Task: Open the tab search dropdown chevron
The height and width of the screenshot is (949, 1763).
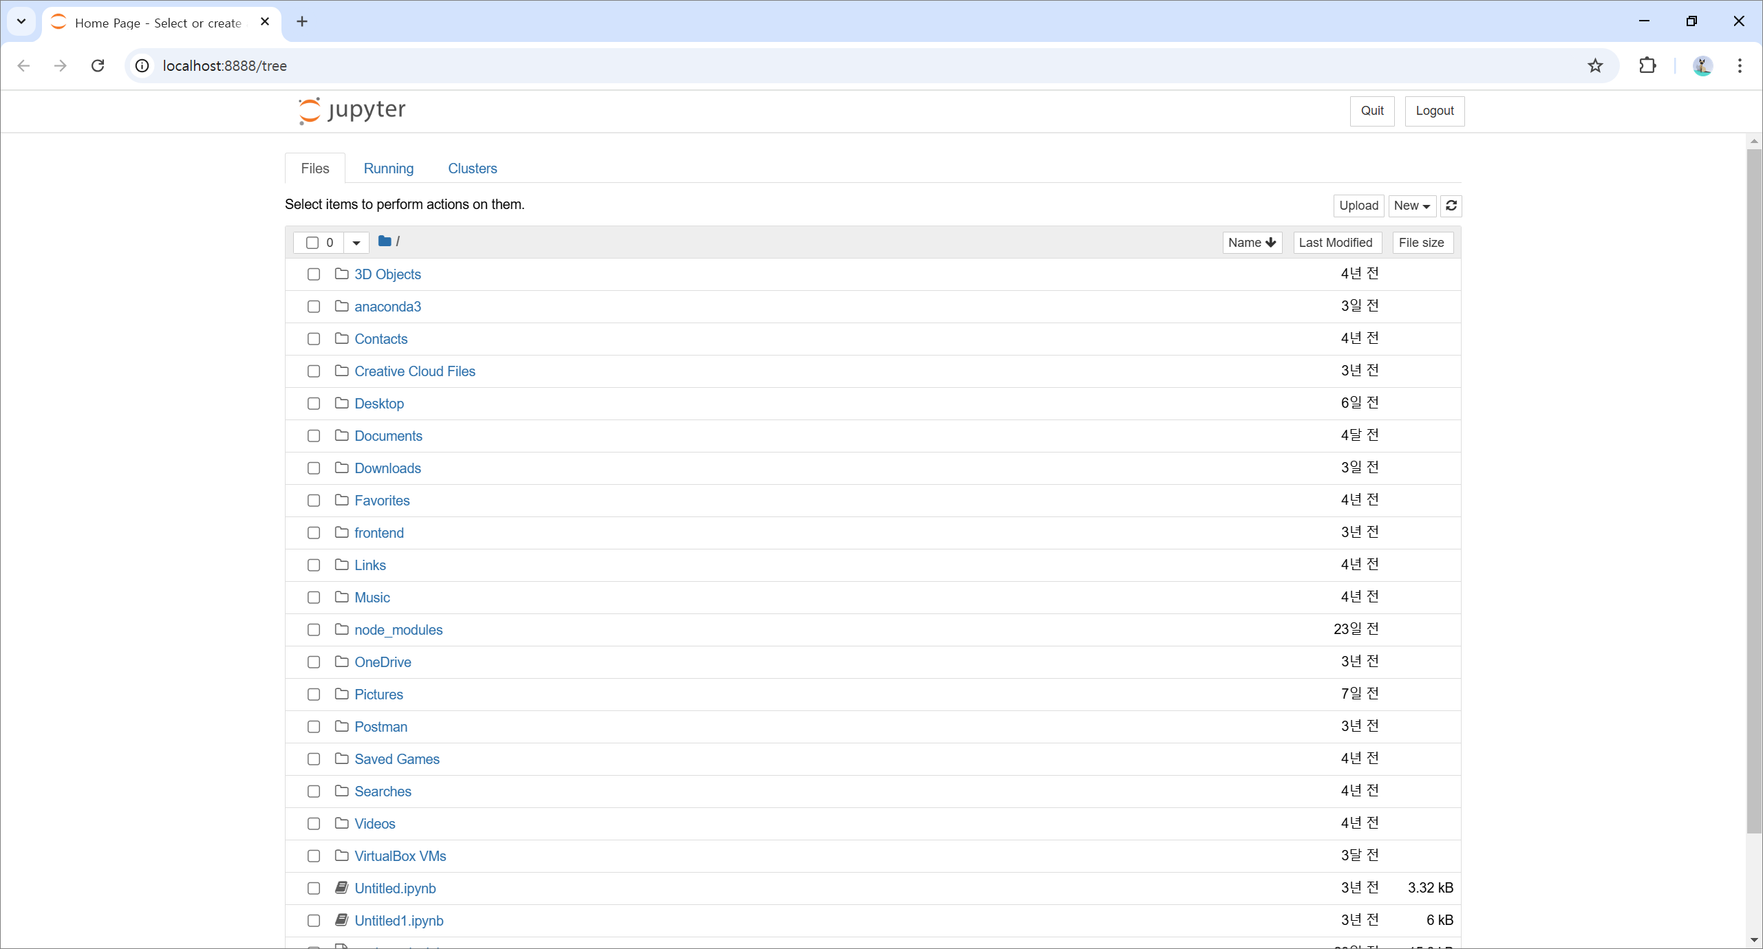Action: coord(21,21)
